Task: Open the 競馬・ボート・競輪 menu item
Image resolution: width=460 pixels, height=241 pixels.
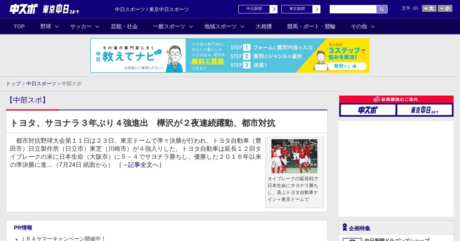Action: [x=311, y=26]
